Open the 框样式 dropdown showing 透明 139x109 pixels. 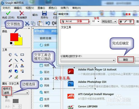click(16, 93)
